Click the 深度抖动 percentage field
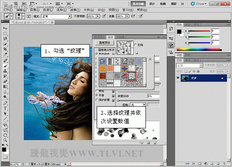 (x=153, y=96)
